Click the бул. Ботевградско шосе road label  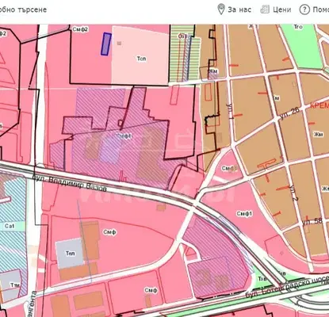pos(287,286)
